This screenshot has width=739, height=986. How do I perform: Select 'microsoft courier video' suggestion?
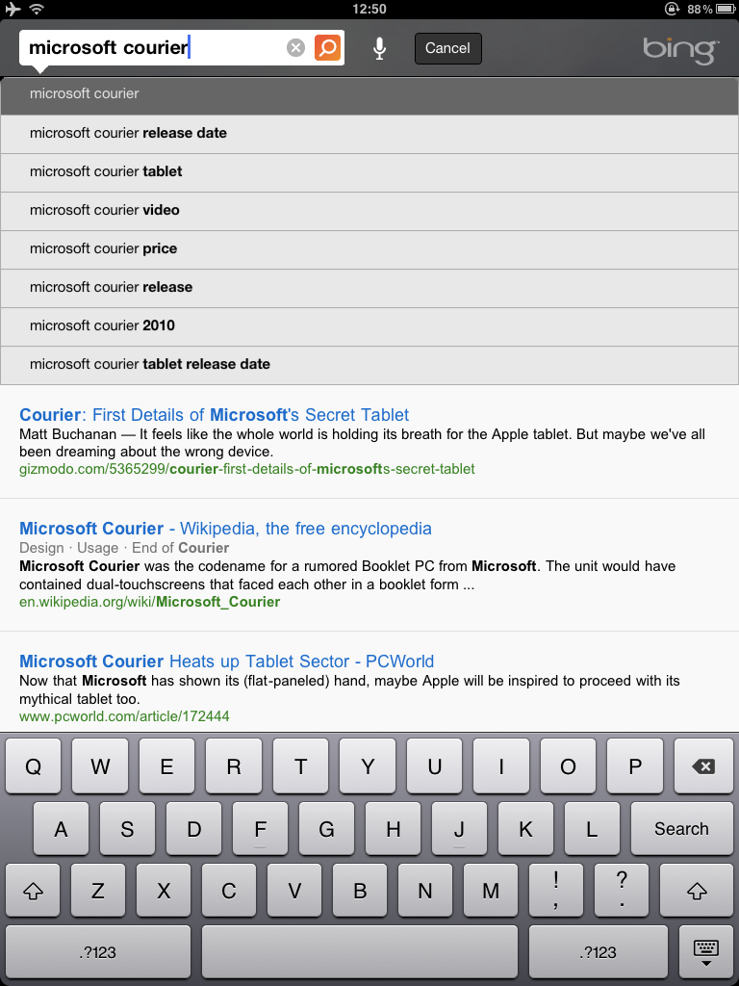click(x=369, y=211)
